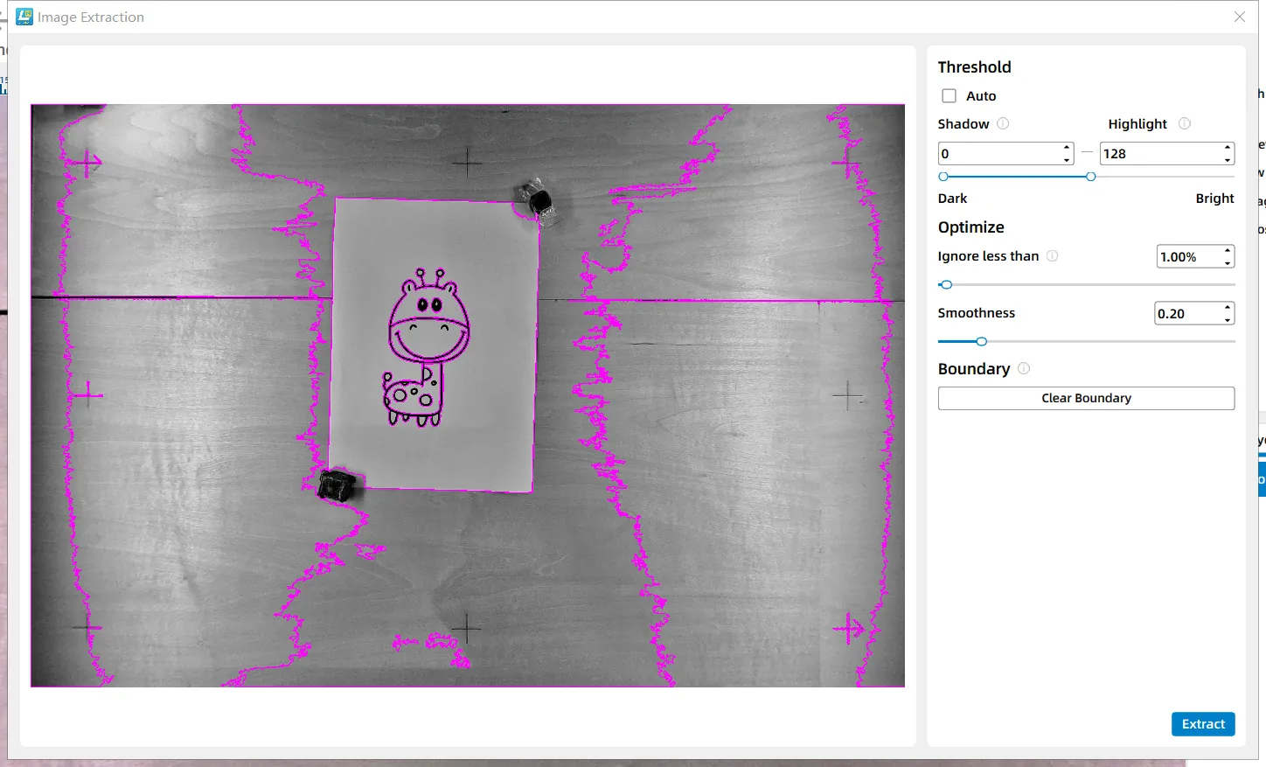Increase the Shadow value with up arrow

point(1067,148)
